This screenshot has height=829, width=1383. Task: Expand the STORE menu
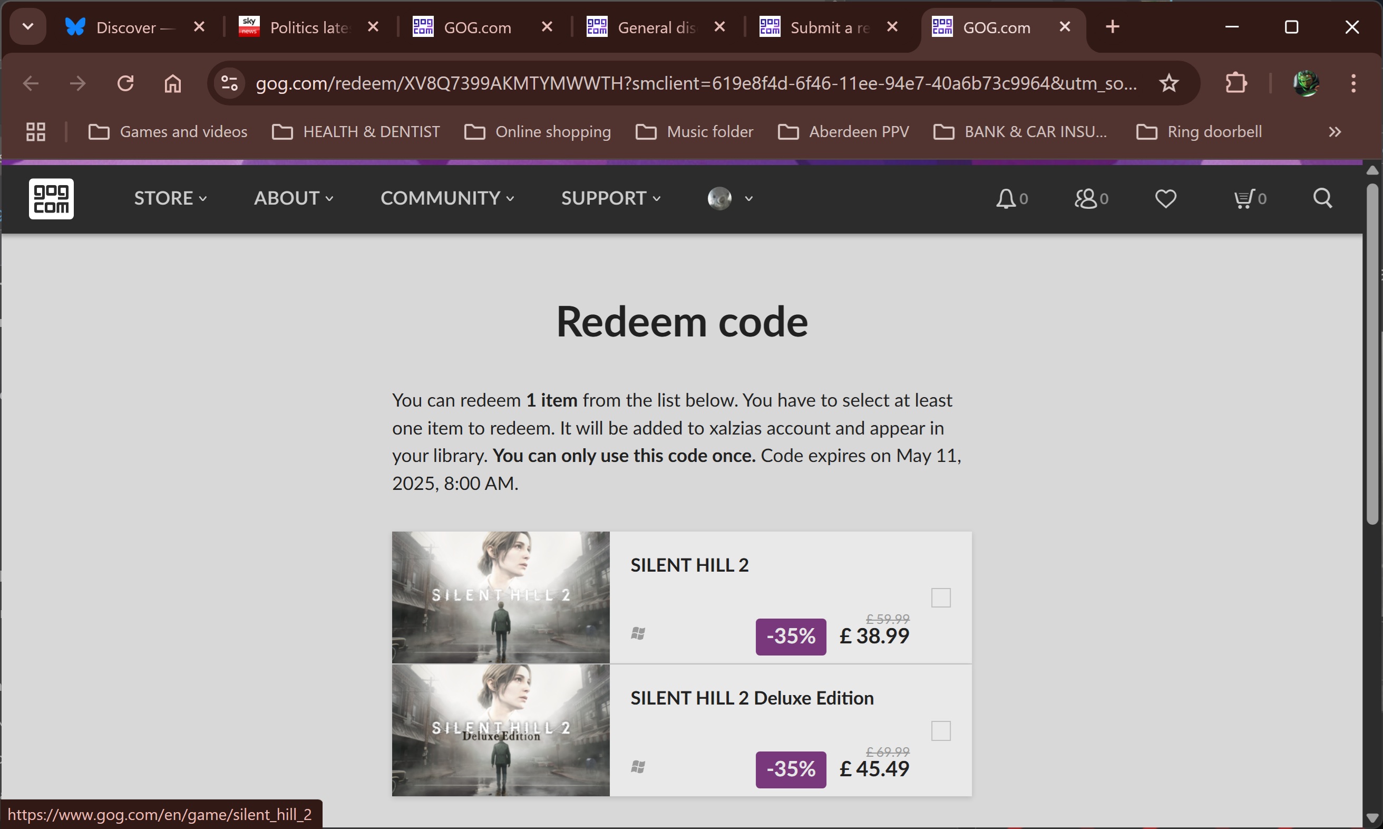[170, 198]
